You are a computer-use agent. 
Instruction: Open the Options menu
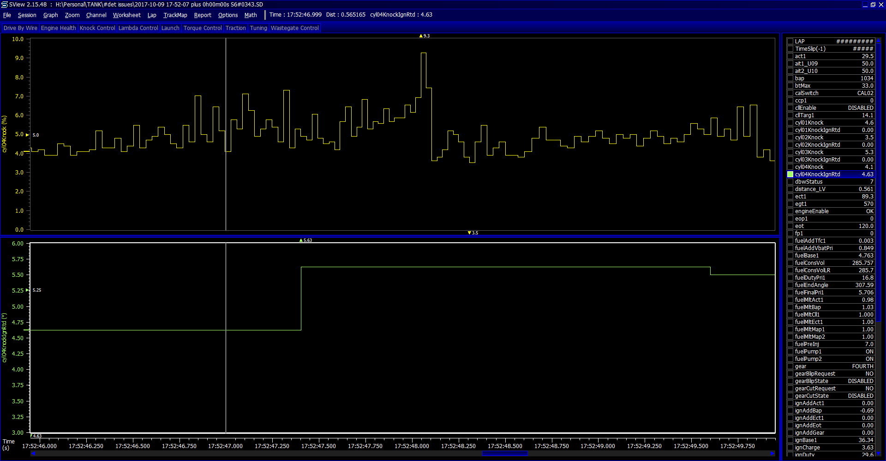click(x=228, y=15)
